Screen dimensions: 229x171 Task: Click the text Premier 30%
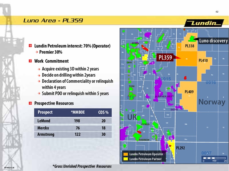click(51, 52)
